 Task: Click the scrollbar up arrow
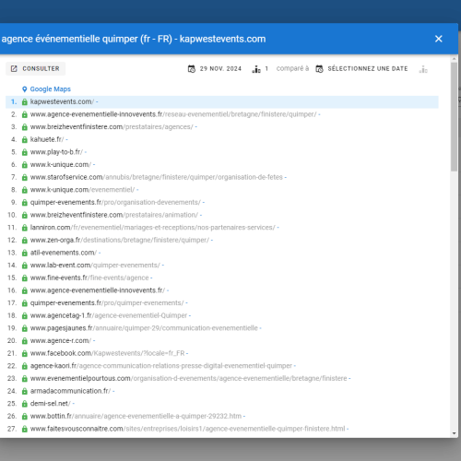[x=455, y=58]
